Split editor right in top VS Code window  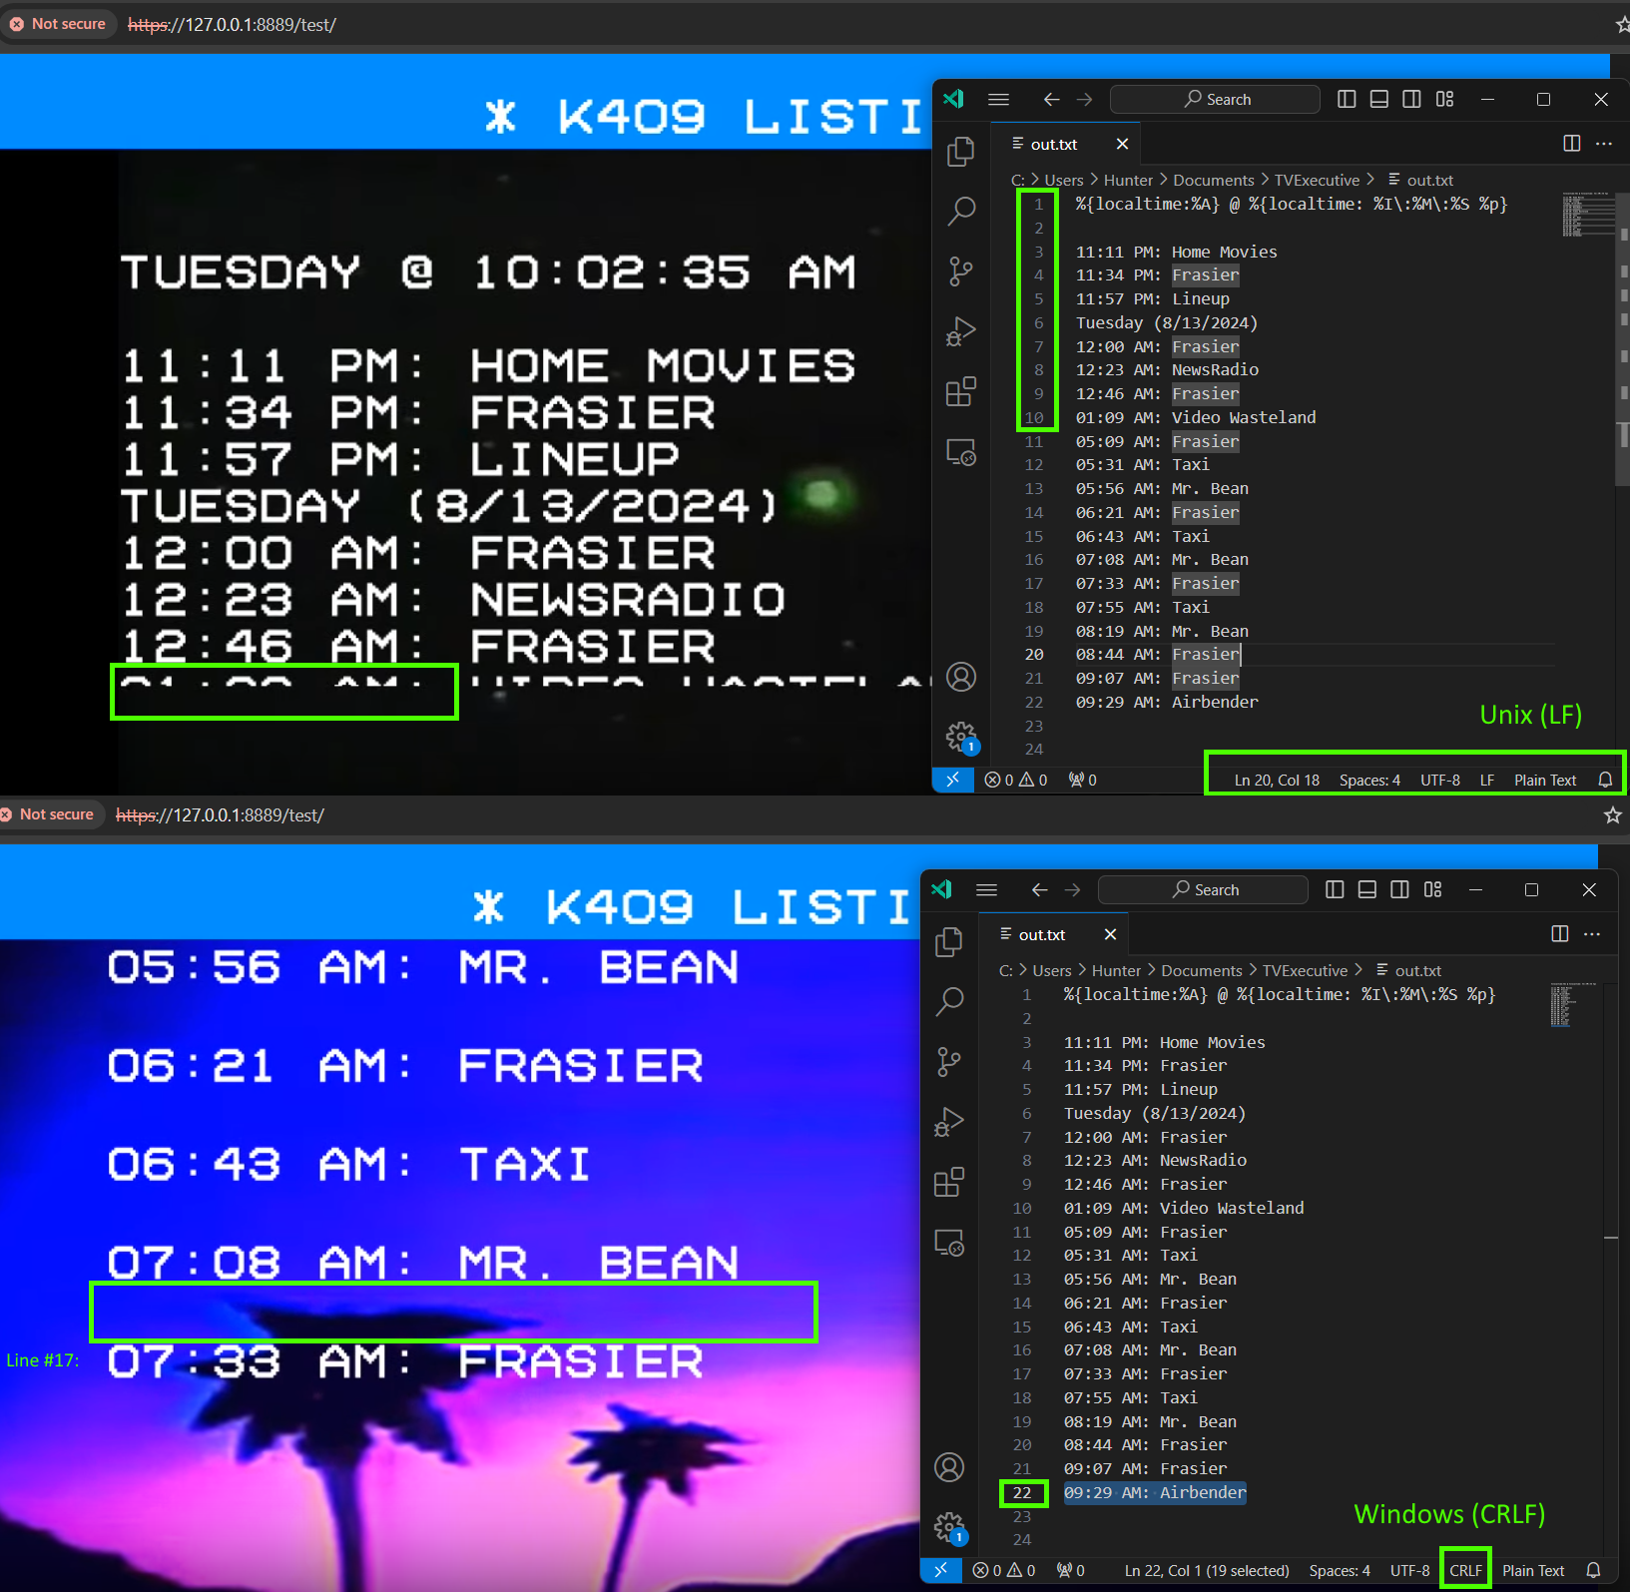(x=1571, y=144)
